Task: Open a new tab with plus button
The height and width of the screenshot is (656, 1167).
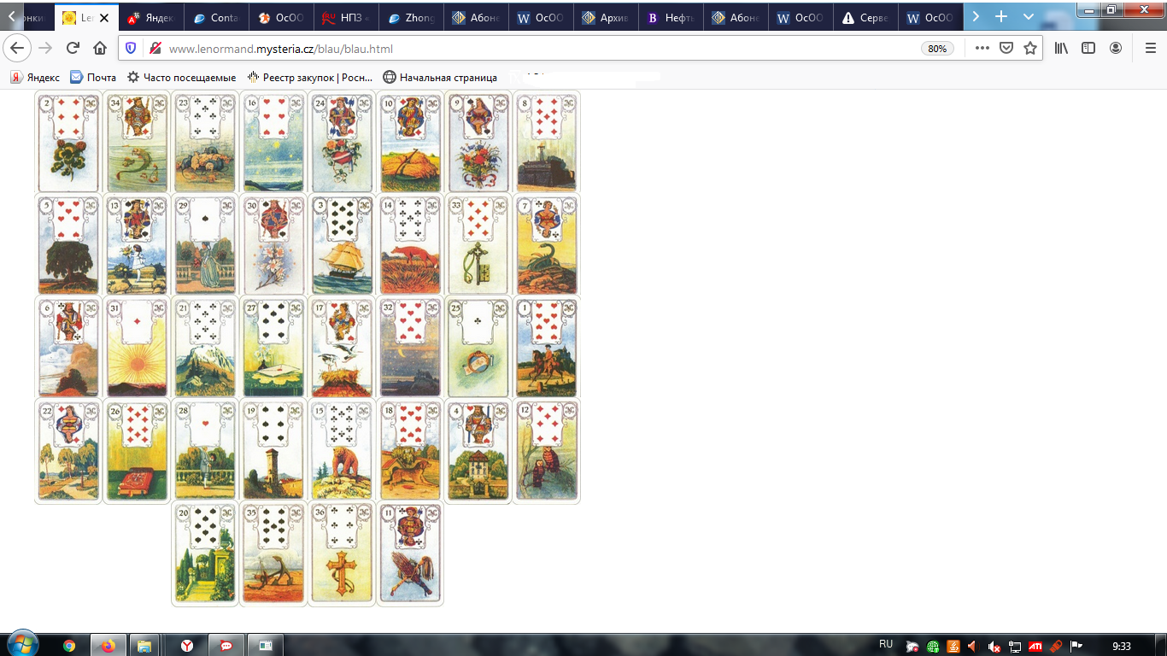Action: pyautogui.click(x=1001, y=16)
